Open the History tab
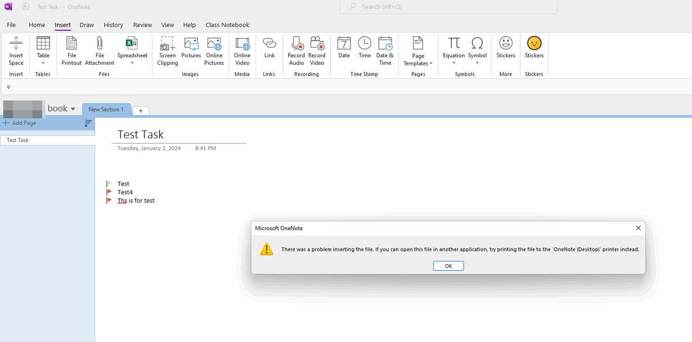This screenshot has height=342, width=692. point(114,25)
